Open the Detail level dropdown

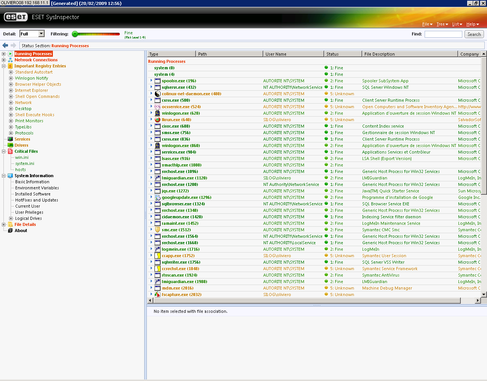click(41, 34)
